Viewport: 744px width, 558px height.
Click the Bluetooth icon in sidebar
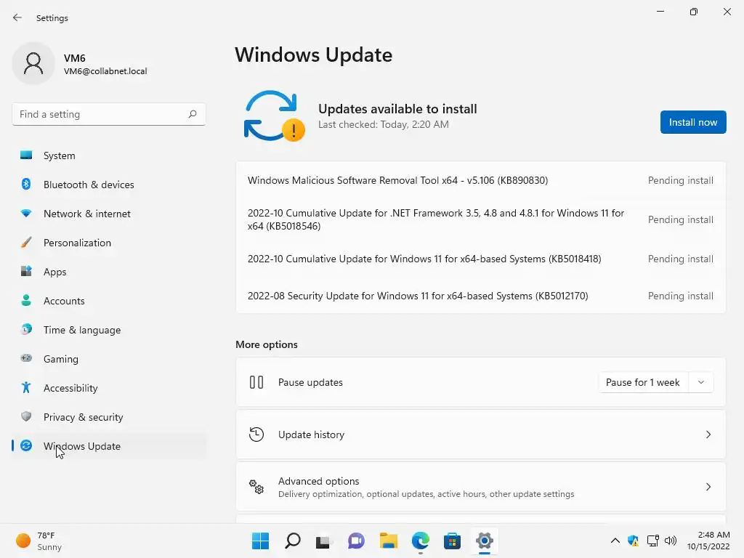coord(26,184)
